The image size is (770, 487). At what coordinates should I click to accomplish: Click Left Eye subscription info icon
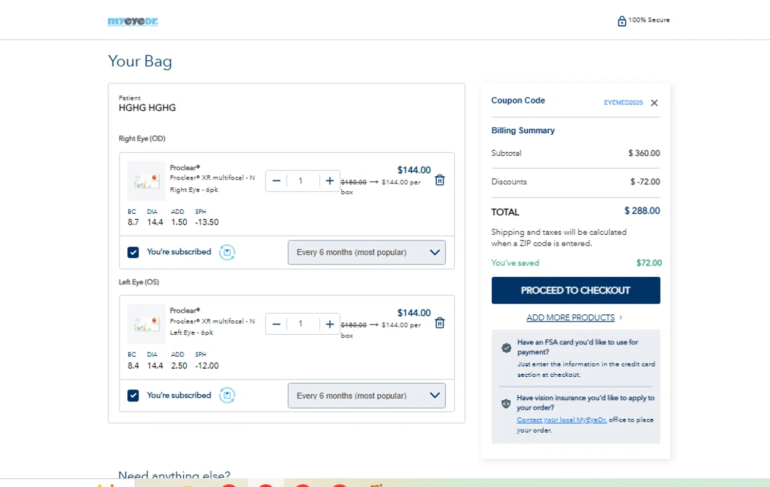[227, 395]
